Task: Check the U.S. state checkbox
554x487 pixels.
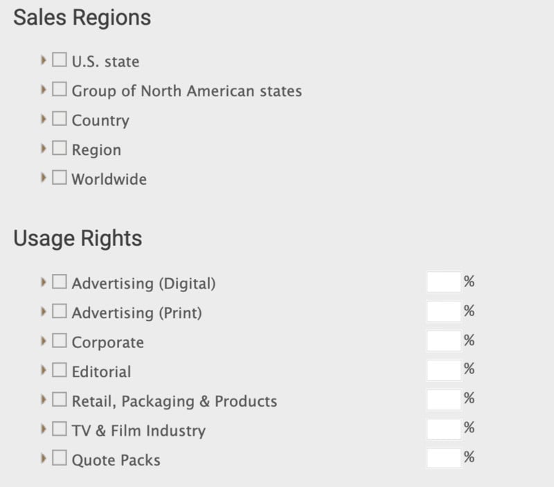Action: pyautogui.click(x=59, y=61)
